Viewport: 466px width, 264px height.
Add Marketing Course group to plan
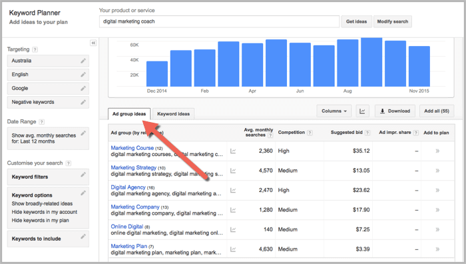[437, 151]
